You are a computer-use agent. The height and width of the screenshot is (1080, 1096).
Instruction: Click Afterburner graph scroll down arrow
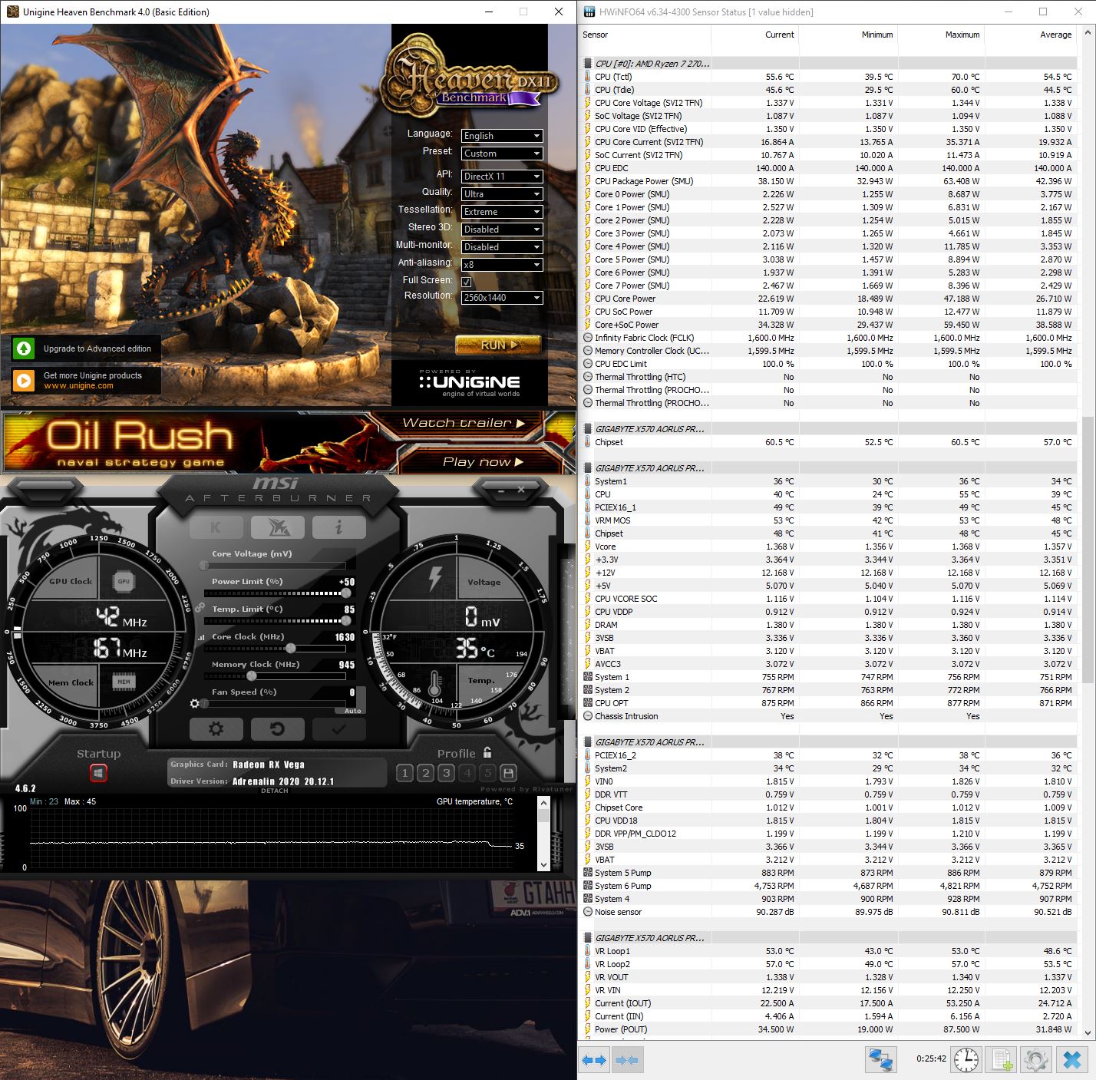click(x=544, y=864)
